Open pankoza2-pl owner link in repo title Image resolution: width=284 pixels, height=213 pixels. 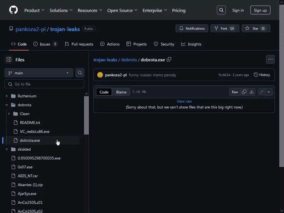(31, 29)
